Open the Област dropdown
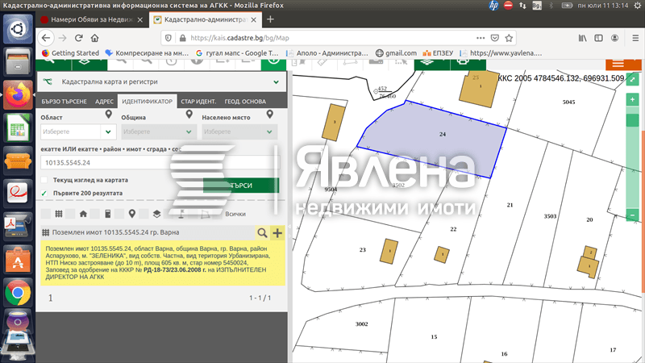This screenshot has width=645, height=363. 76,131
